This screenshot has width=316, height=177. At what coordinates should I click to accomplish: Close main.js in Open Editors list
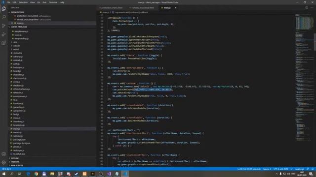point(12,23)
